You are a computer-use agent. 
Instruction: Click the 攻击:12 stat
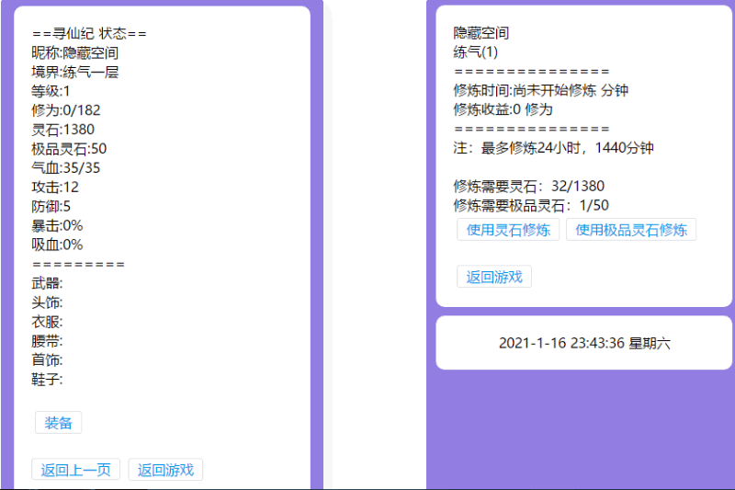55,187
